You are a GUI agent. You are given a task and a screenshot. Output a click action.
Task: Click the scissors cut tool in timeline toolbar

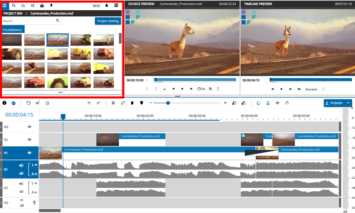[x=113, y=103]
